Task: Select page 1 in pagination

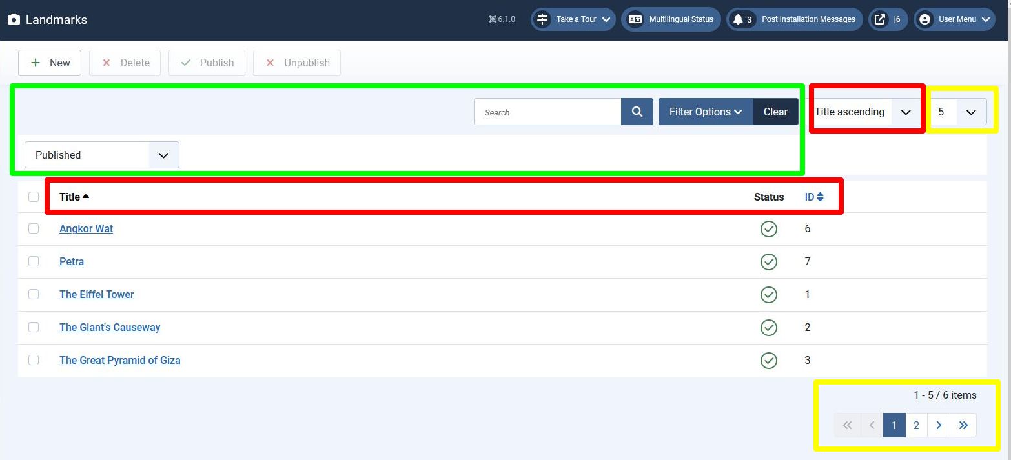Action: tap(894, 425)
